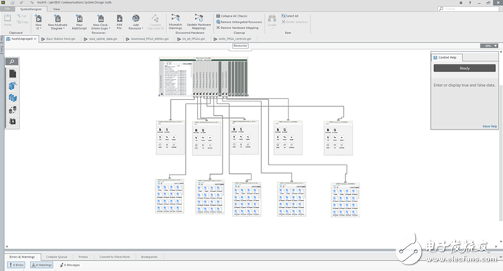
Task: Close the hostVI.lvproject tab
Action: point(36,38)
